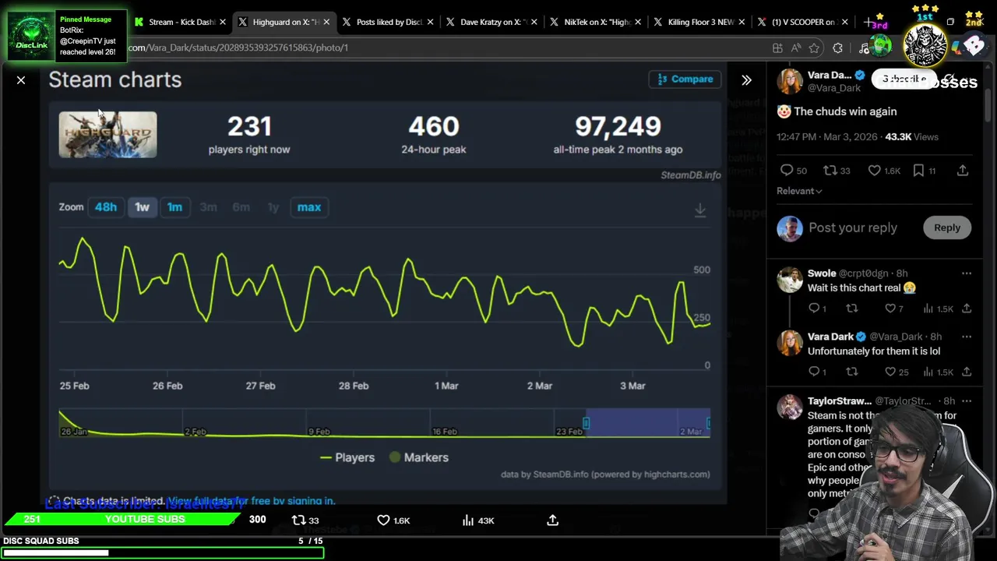Open Swole's profile picture

(x=789, y=279)
